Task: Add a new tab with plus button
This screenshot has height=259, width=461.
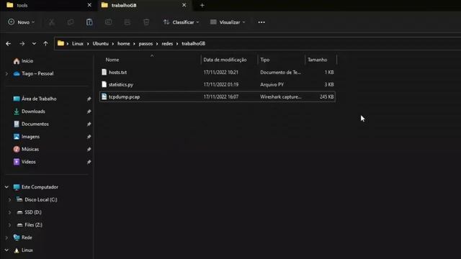Action: coord(202,5)
